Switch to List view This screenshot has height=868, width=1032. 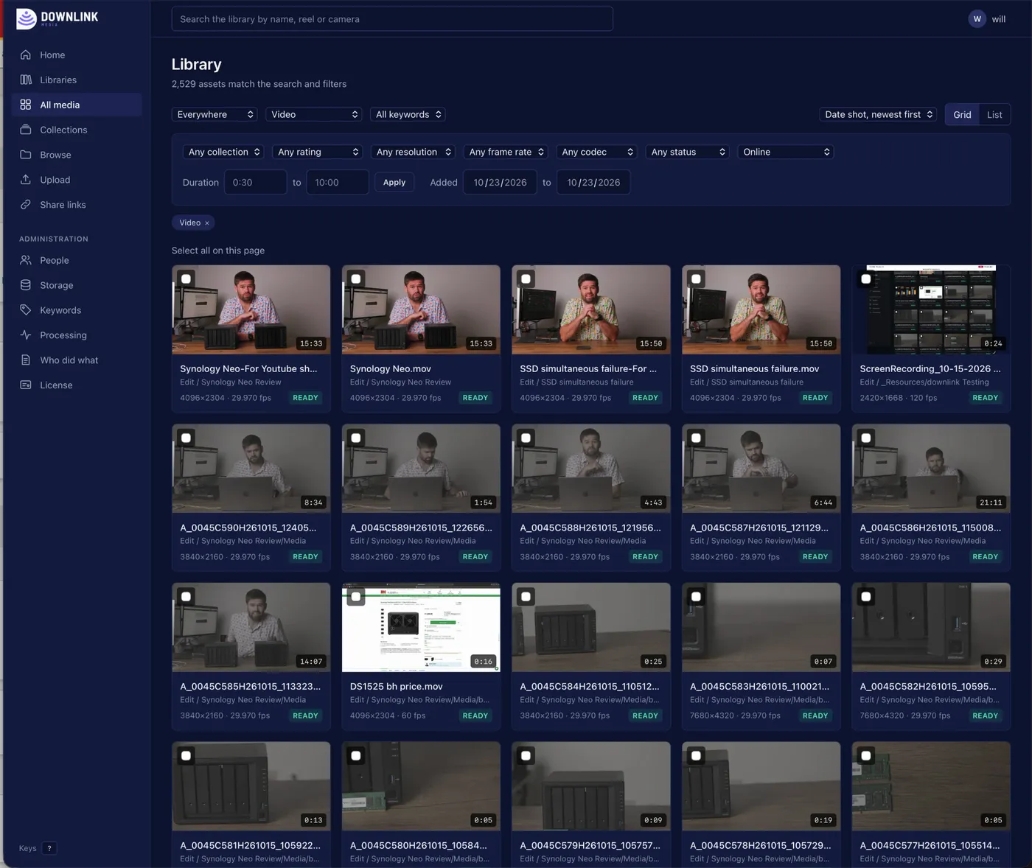pyautogui.click(x=994, y=114)
